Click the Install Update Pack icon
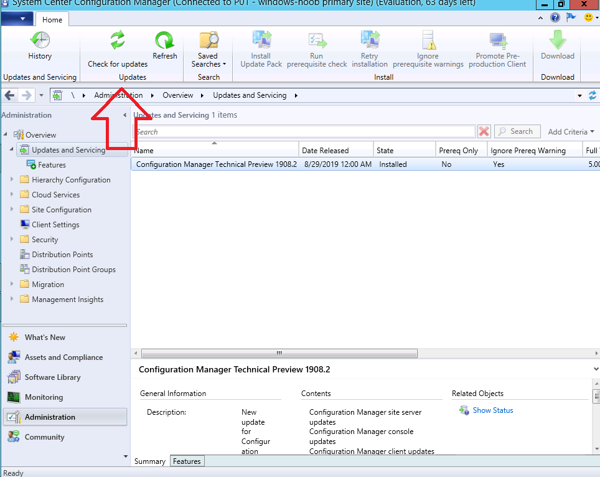The height and width of the screenshot is (477, 600). 261,40
